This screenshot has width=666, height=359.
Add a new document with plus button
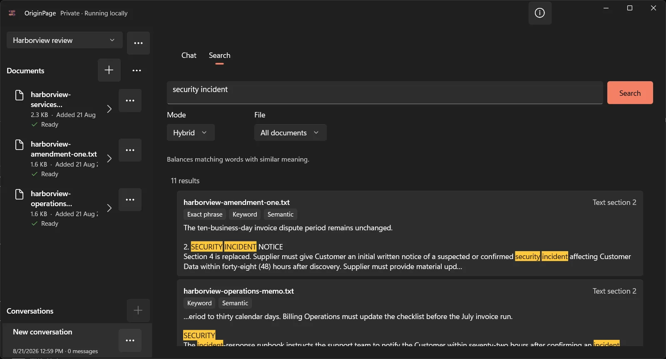tap(109, 70)
